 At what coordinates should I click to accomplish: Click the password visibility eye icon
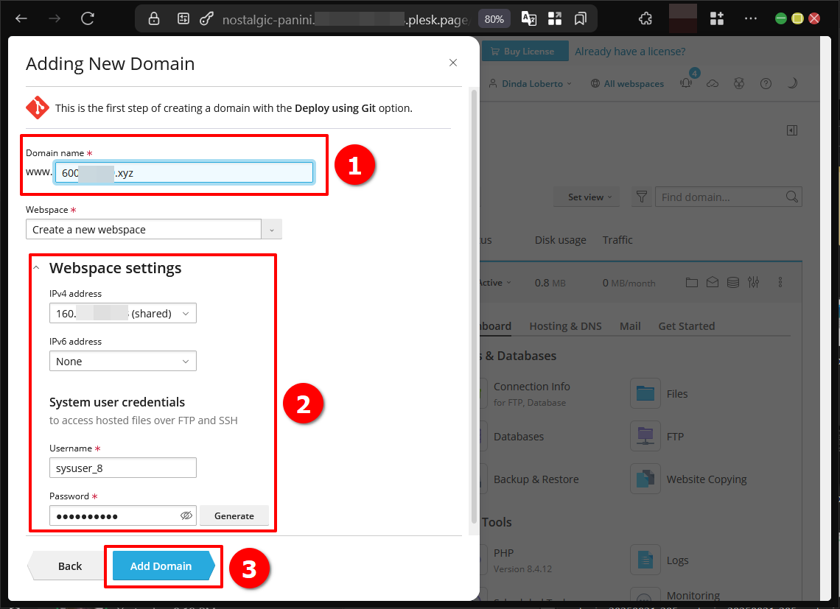coord(186,516)
